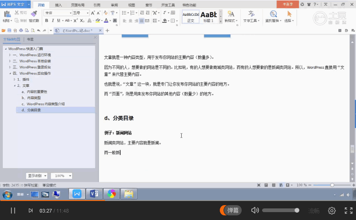Align paragraph text left
The image size is (356, 220).
point(125,20)
